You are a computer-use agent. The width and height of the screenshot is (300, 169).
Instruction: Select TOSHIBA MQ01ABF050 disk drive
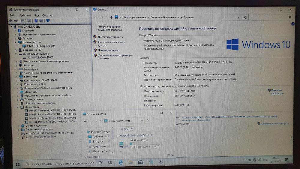pyautogui.click(x=40, y=57)
